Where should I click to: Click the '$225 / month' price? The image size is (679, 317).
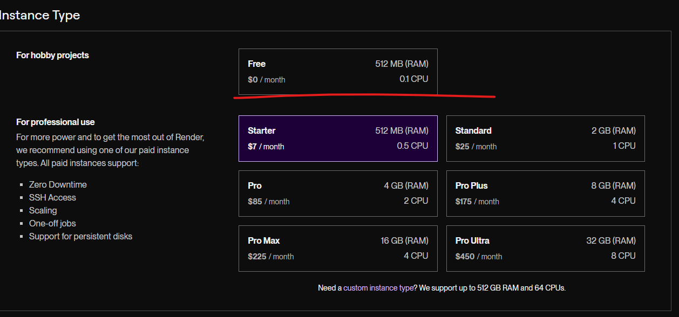271,257
